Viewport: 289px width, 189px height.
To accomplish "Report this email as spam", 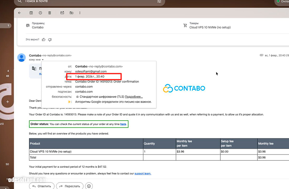I will [40, 13].
